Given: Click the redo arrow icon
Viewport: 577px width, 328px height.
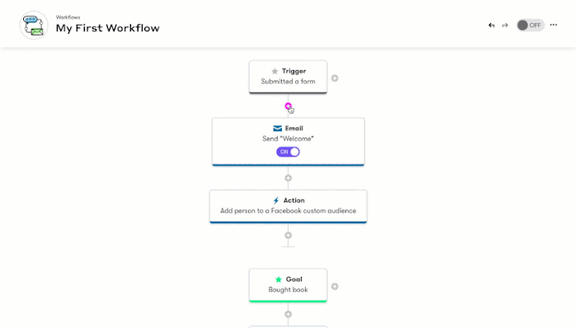Looking at the screenshot, I should click(x=504, y=26).
